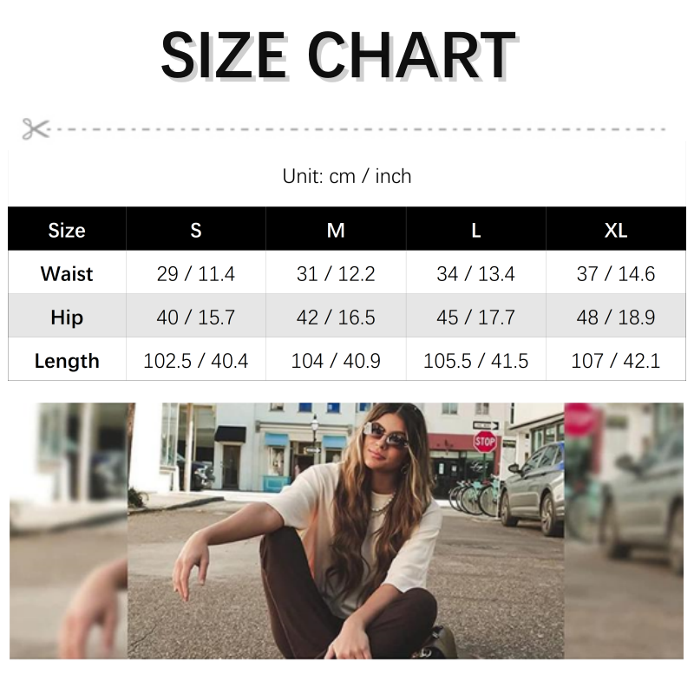Viewport: 694px width, 694px height.
Task: Click the Length row label
Action: [x=67, y=361]
